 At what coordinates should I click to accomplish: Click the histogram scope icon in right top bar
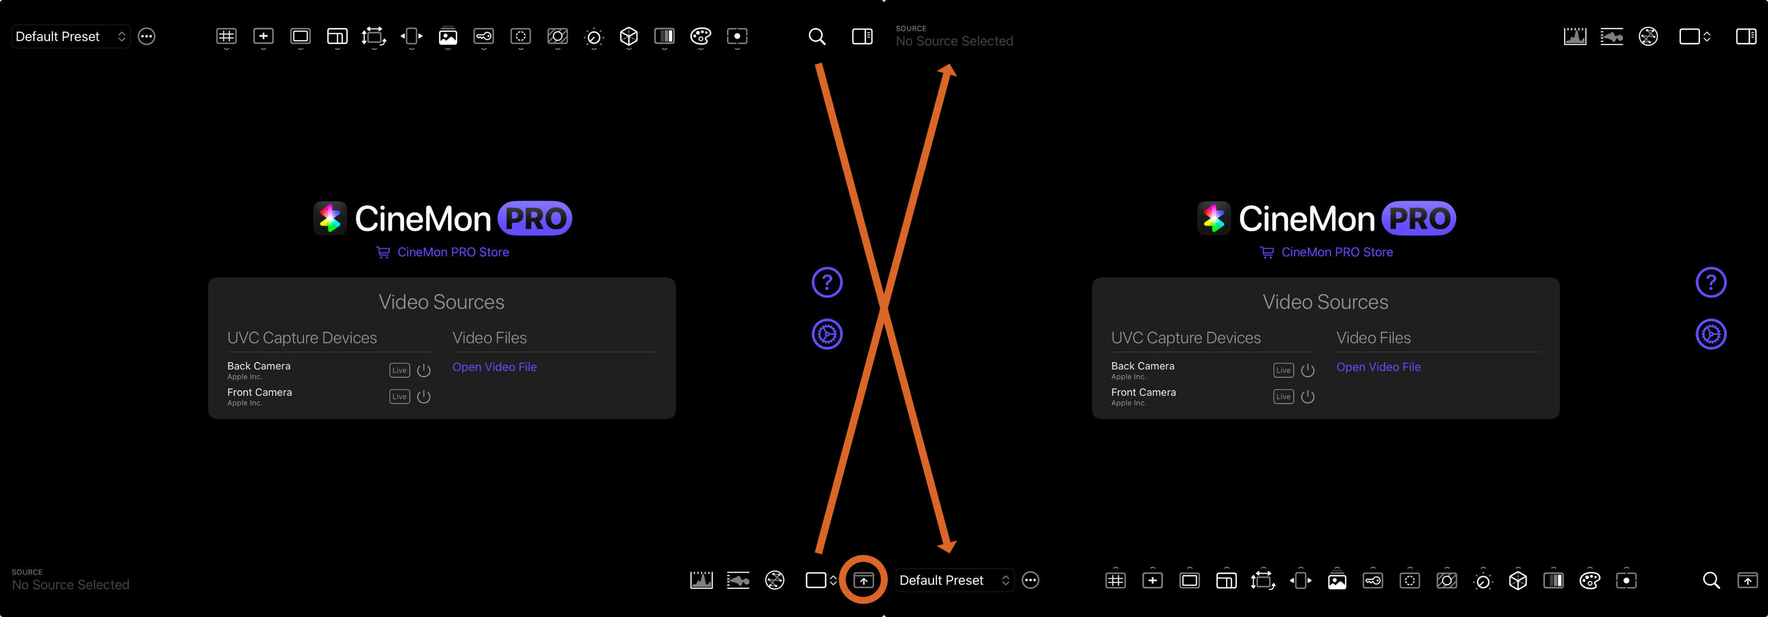click(x=1575, y=36)
